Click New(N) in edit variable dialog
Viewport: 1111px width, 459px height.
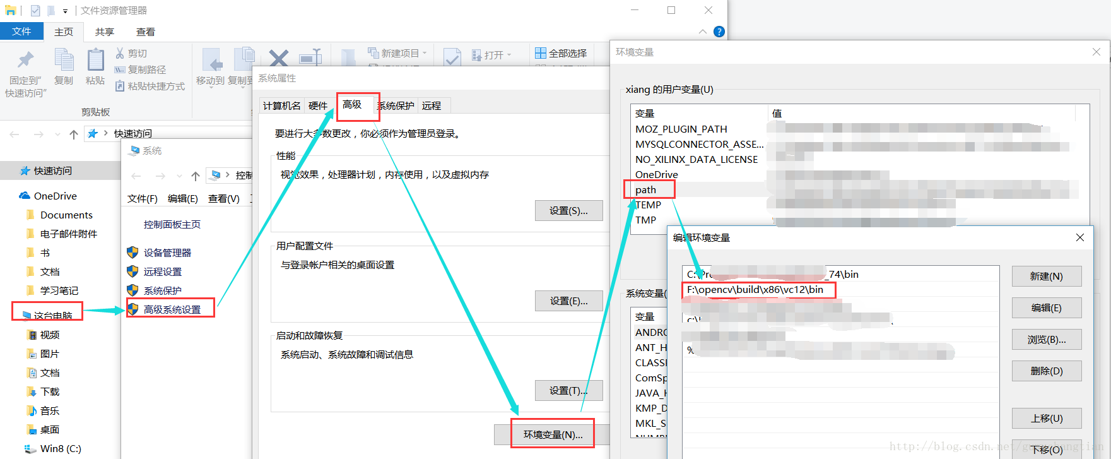[x=1047, y=277]
